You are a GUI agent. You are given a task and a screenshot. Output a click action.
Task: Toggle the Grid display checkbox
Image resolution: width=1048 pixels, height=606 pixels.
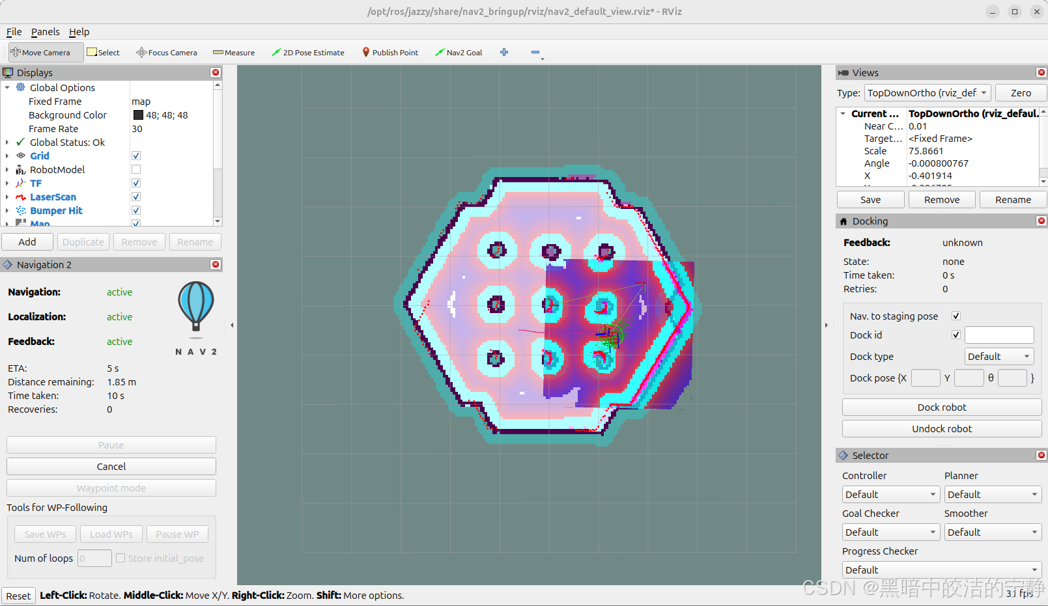tap(136, 156)
